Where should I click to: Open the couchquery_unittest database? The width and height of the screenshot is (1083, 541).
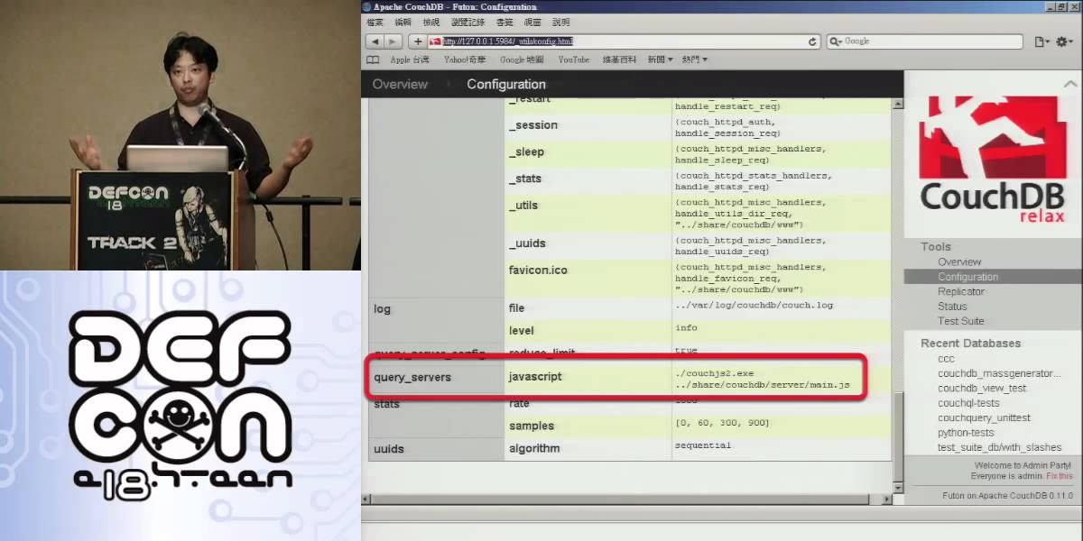coord(984,417)
